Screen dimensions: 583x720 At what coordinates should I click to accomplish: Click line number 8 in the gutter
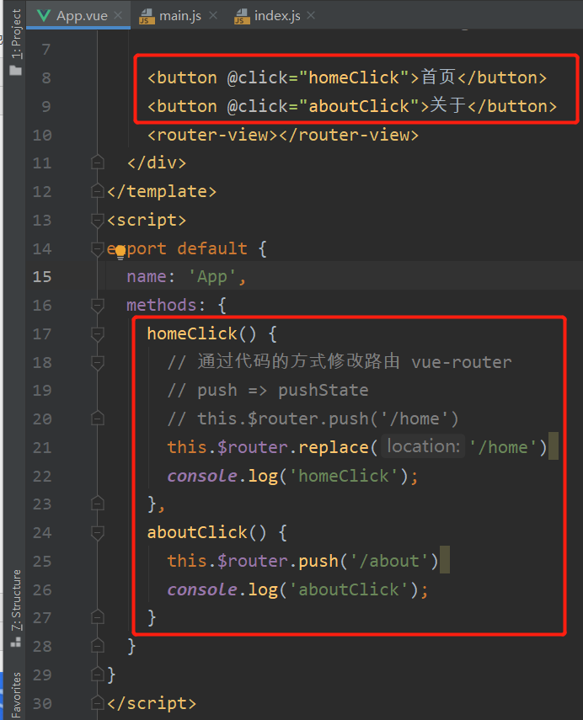tap(46, 77)
